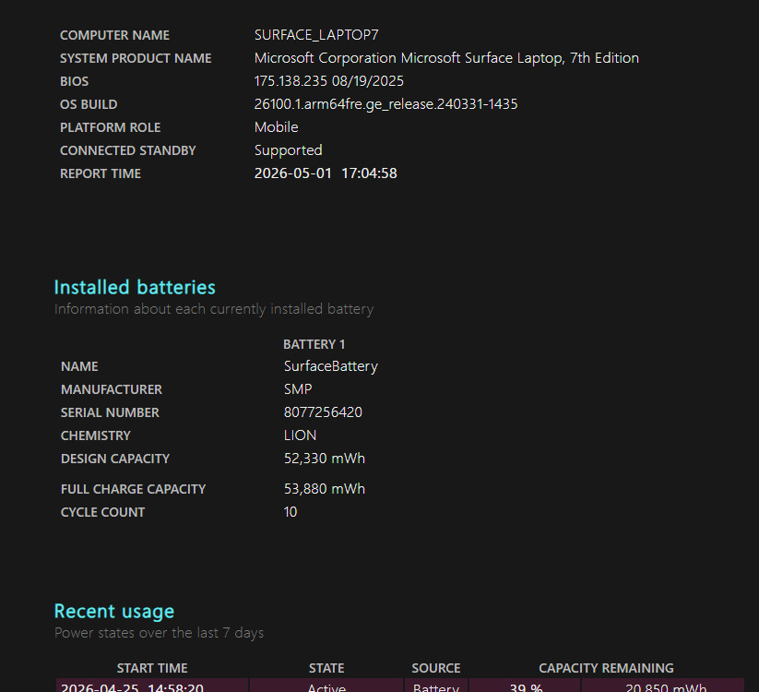Click the MANUFACTURER label
The height and width of the screenshot is (692, 759).
(x=112, y=389)
